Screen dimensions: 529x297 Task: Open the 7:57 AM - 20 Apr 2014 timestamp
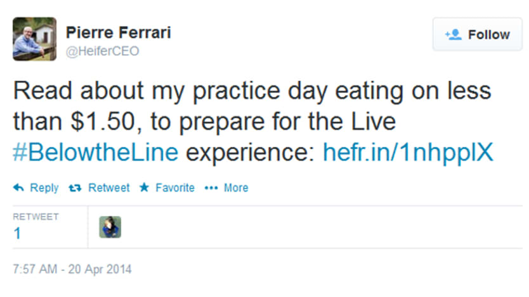(x=72, y=269)
